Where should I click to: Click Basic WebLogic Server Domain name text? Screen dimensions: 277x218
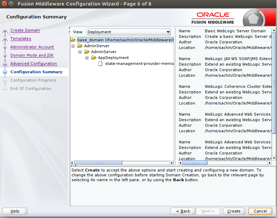tap(235, 31)
